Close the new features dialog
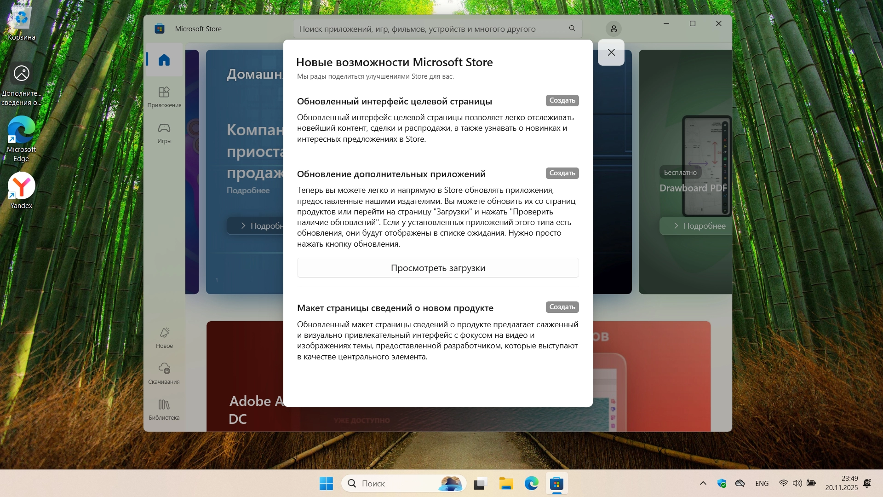This screenshot has height=497, width=883. [x=611, y=52]
